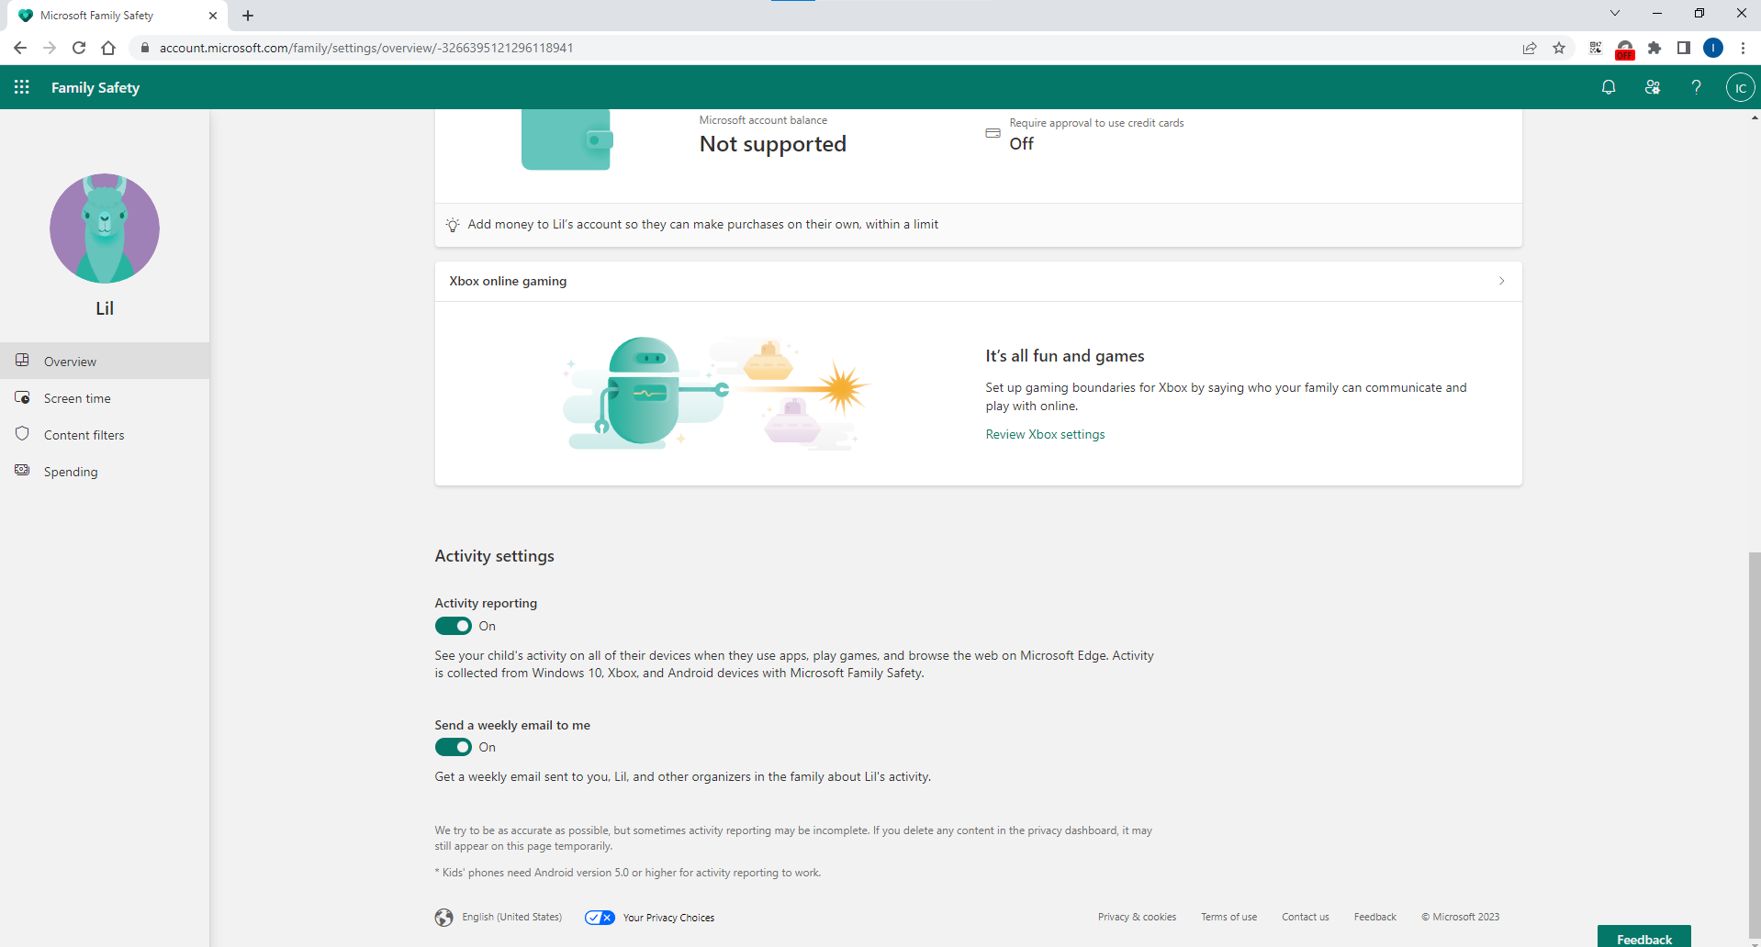Turn off Send a weekly email toggle
Viewport: 1761px width, 947px height.
454,747
